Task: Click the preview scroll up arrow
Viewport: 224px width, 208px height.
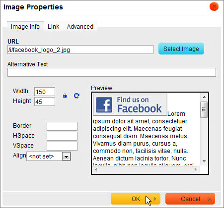Action: 204,97
